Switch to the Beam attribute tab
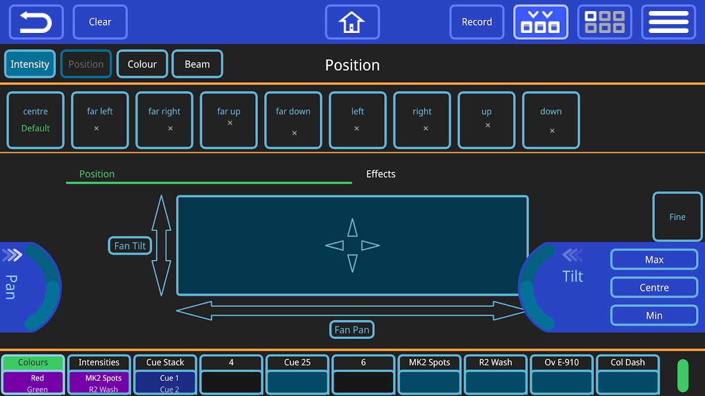 click(197, 64)
